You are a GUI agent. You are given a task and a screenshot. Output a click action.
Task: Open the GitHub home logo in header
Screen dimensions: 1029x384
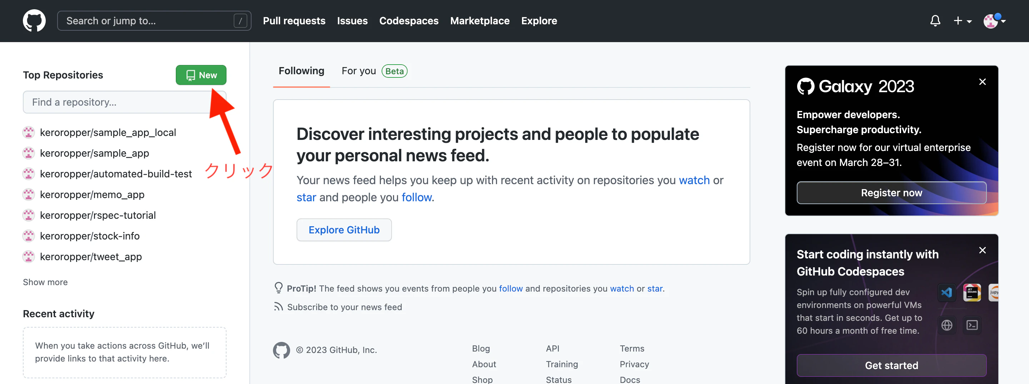click(x=34, y=21)
